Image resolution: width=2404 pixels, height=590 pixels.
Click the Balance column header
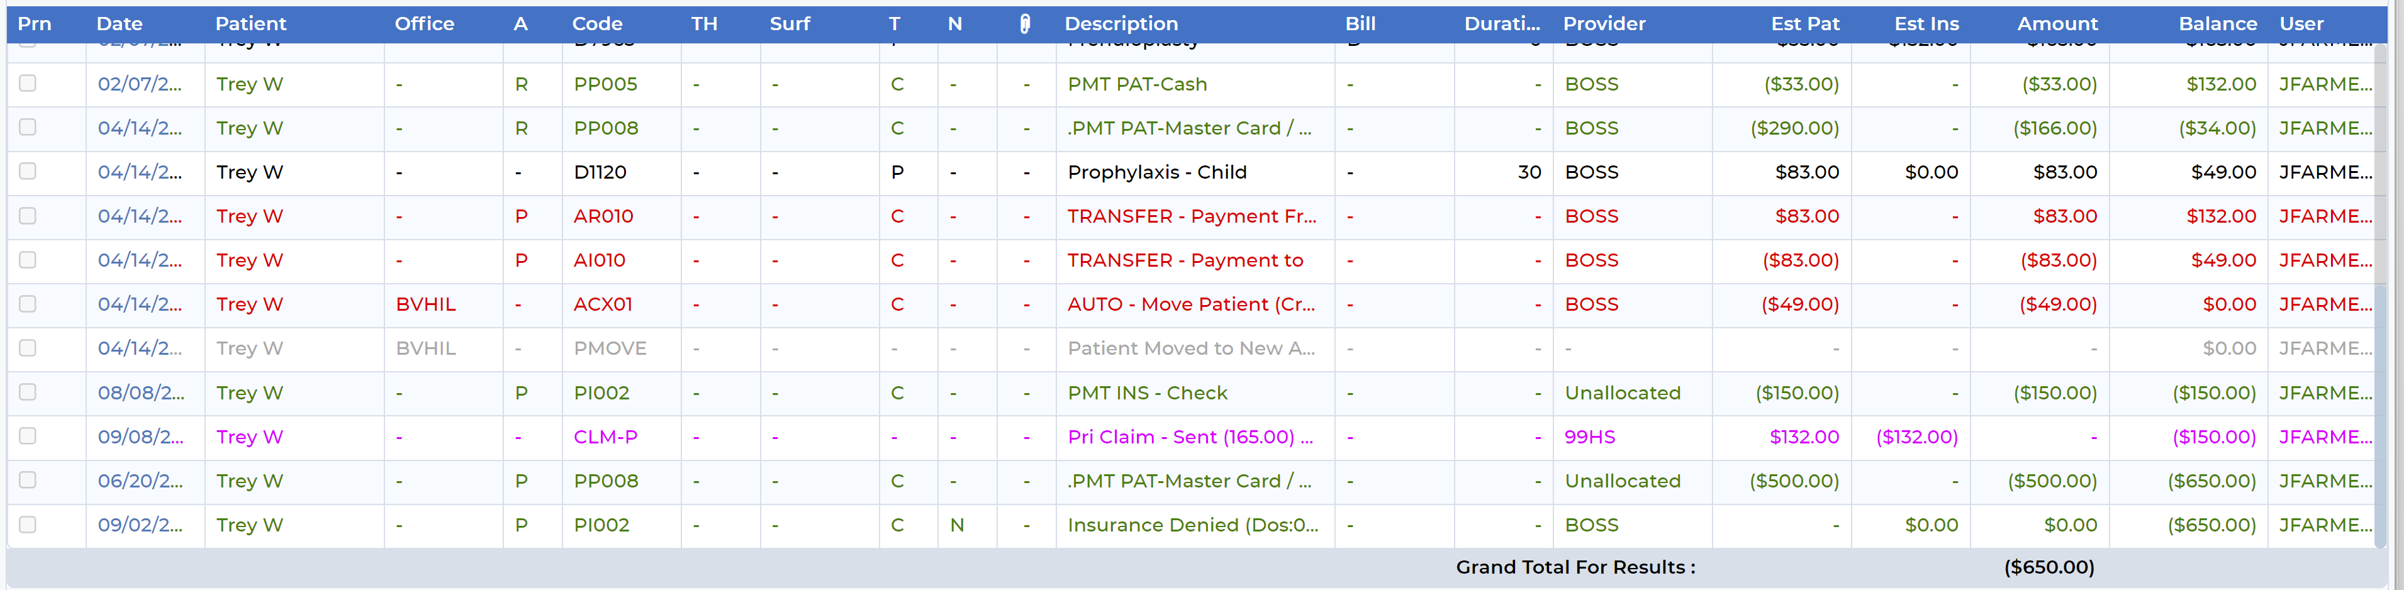tap(2217, 25)
